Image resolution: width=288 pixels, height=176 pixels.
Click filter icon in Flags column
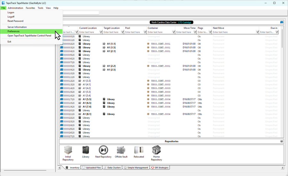[210, 32]
